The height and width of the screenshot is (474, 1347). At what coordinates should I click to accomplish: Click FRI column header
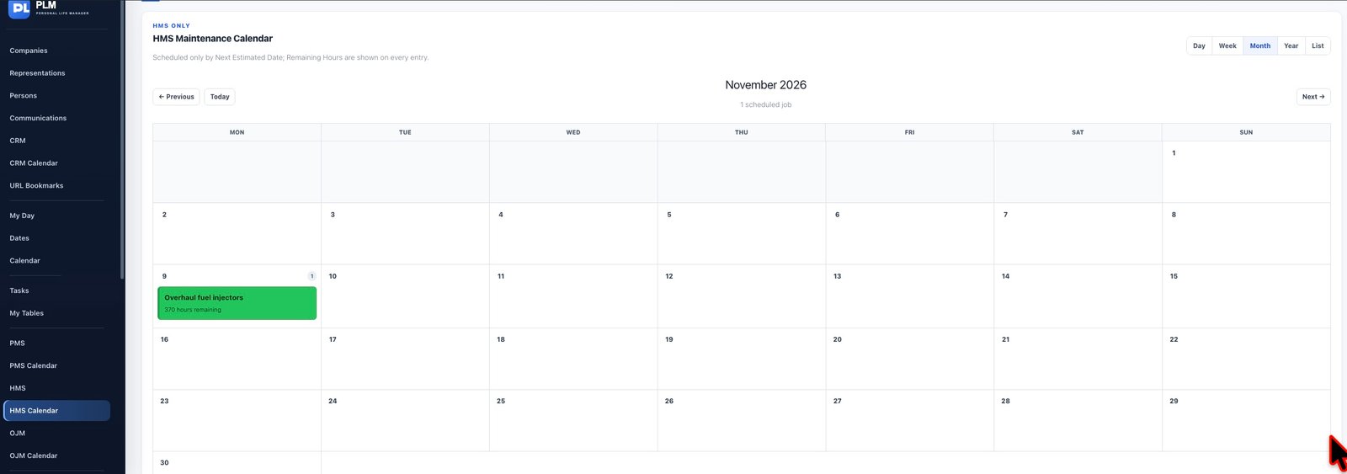point(909,132)
